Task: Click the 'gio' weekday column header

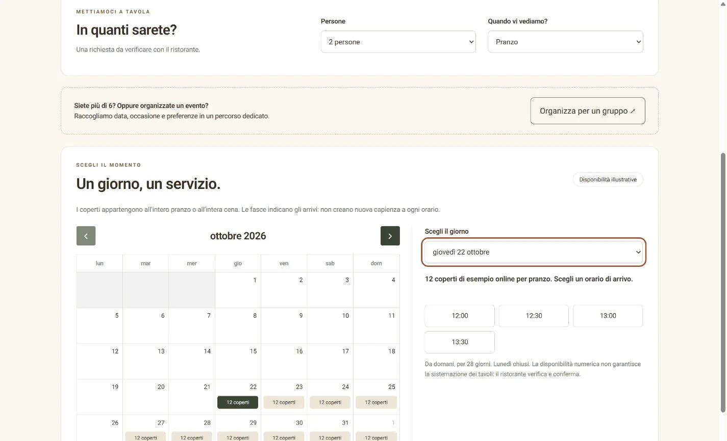Action: click(x=238, y=263)
